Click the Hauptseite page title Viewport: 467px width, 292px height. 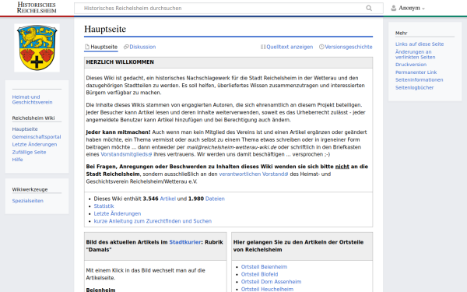coord(105,29)
